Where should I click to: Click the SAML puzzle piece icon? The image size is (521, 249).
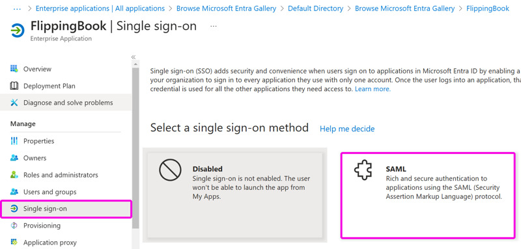[363, 171]
